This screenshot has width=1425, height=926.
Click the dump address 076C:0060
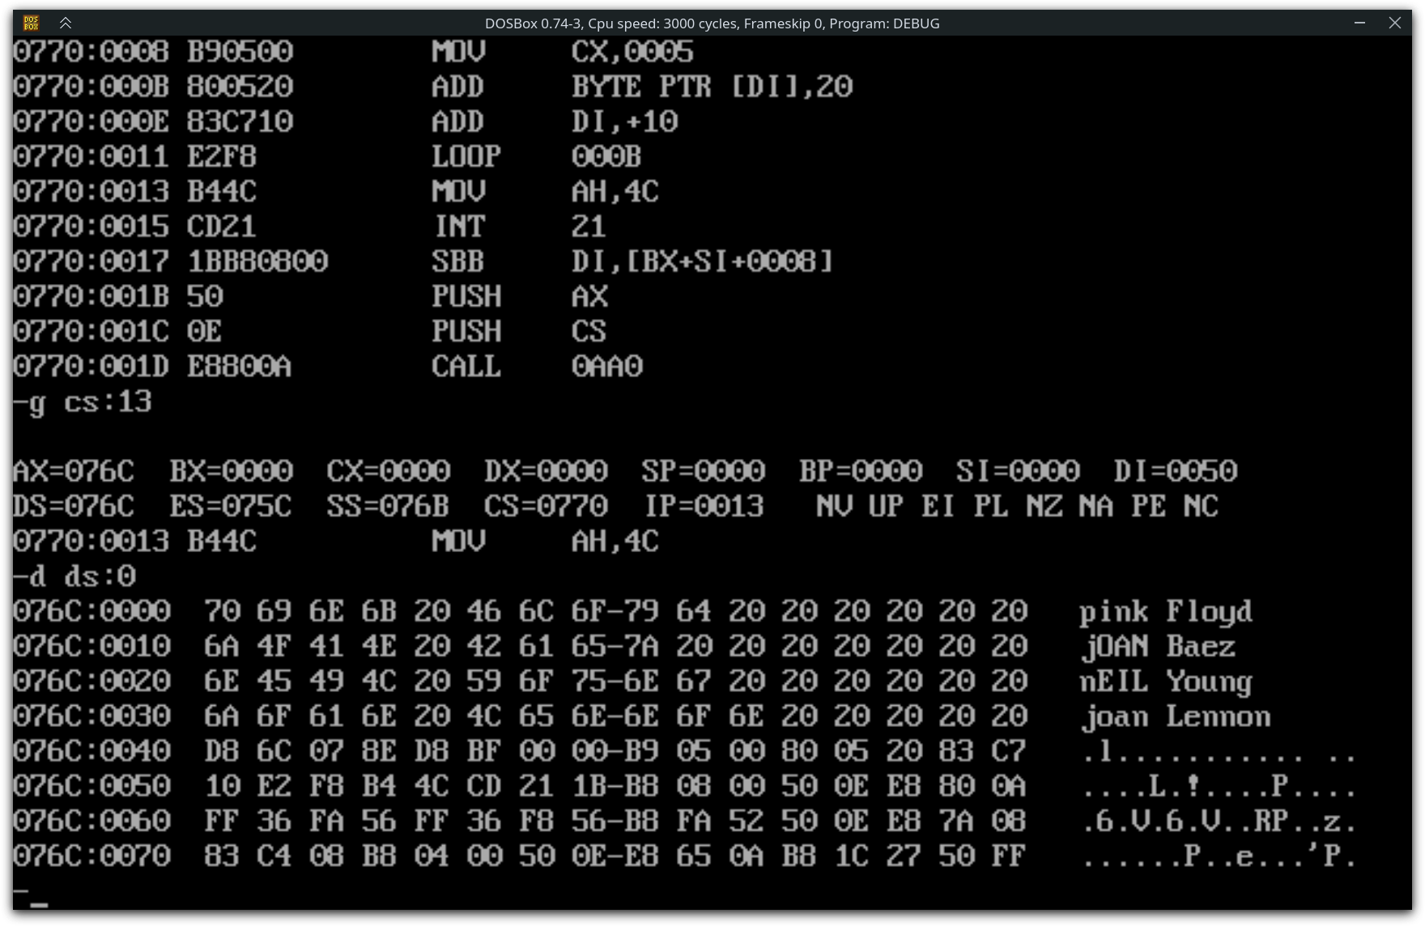[x=91, y=821]
